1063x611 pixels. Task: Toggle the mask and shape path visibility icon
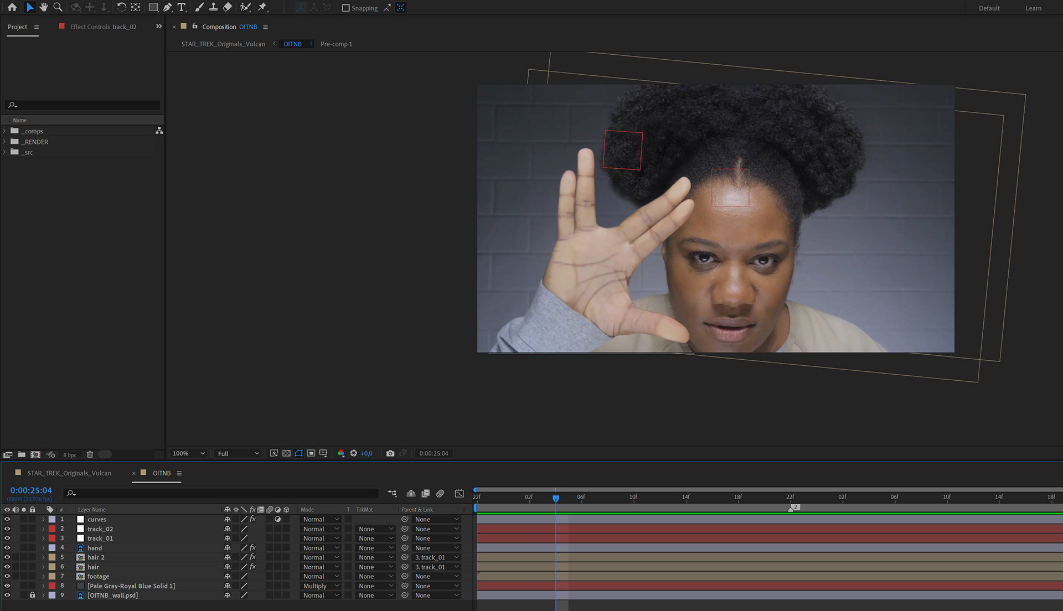point(299,453)
